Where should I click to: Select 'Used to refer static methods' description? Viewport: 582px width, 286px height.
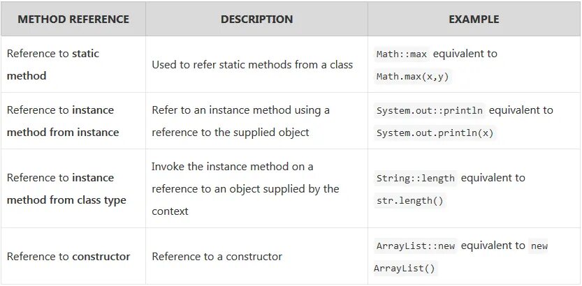pos(252,65)
